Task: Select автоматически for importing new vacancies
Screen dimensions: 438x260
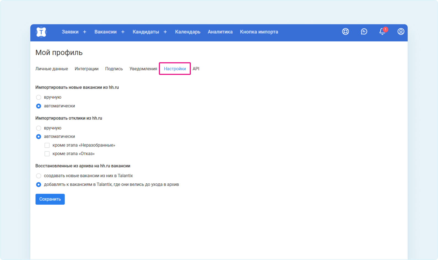Action: [39, 106]
